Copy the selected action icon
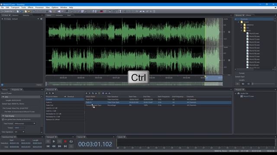The width and height of the screenshot is (277, 155). click(x=93, y=93)
